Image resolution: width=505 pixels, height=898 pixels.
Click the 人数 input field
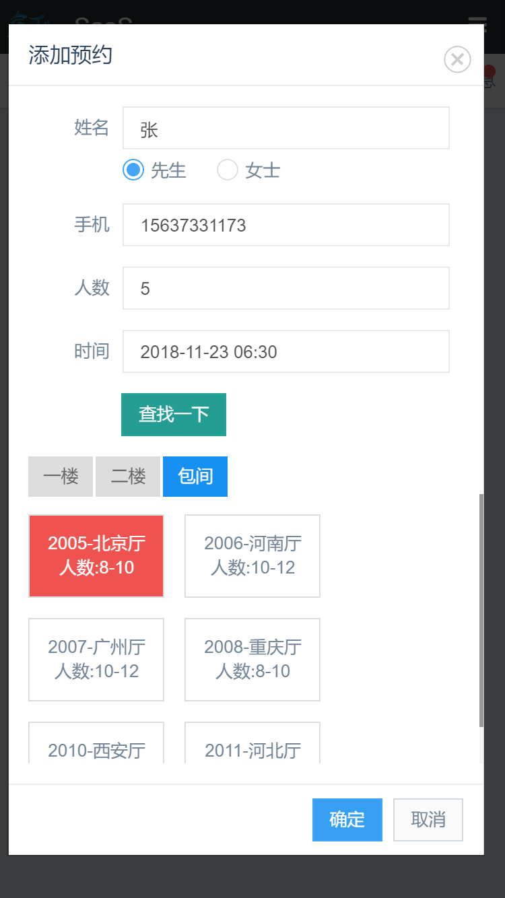pyautogui.click(x=285, y=288)
